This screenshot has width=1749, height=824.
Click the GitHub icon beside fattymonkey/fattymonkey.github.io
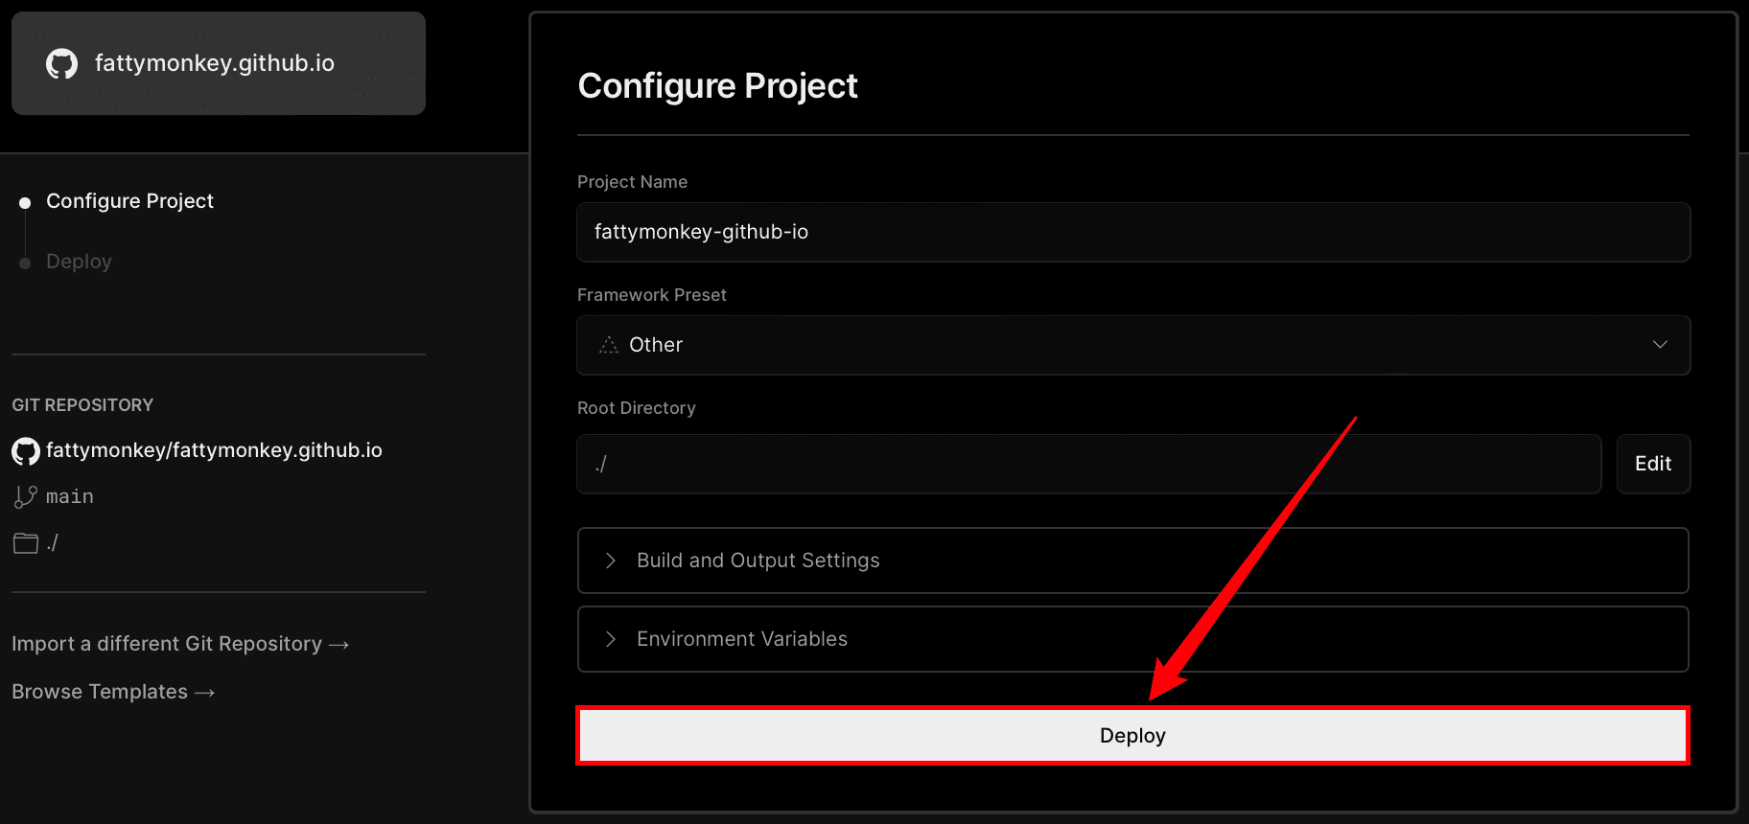pos(26,451)
